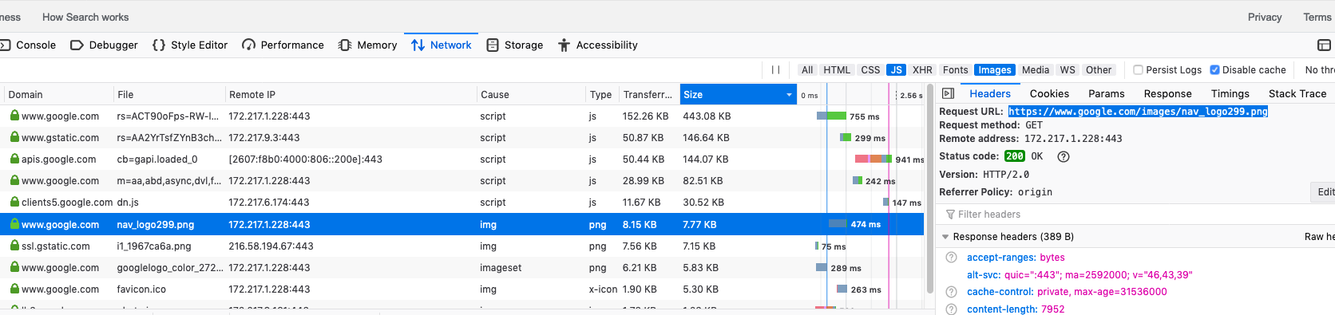Viewport: 1335px width, 315px height.
Task: Open the Performance gauge icon
Action: [249, 45]
